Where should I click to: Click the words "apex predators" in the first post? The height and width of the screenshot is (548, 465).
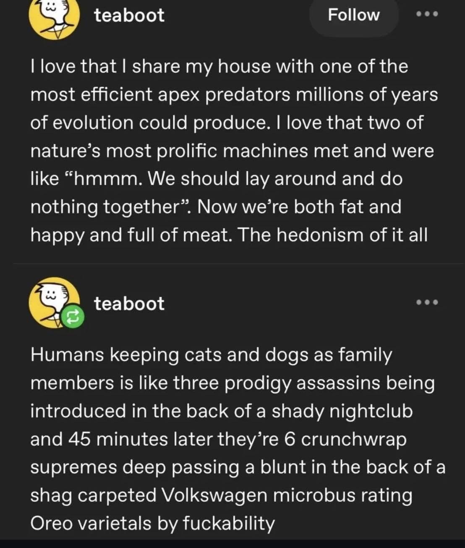click(224, 95)
